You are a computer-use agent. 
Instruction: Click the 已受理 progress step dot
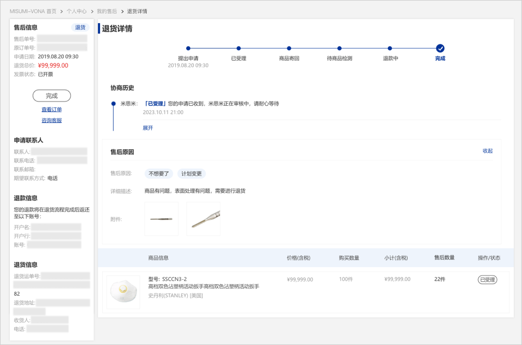(x=238, y=48)
